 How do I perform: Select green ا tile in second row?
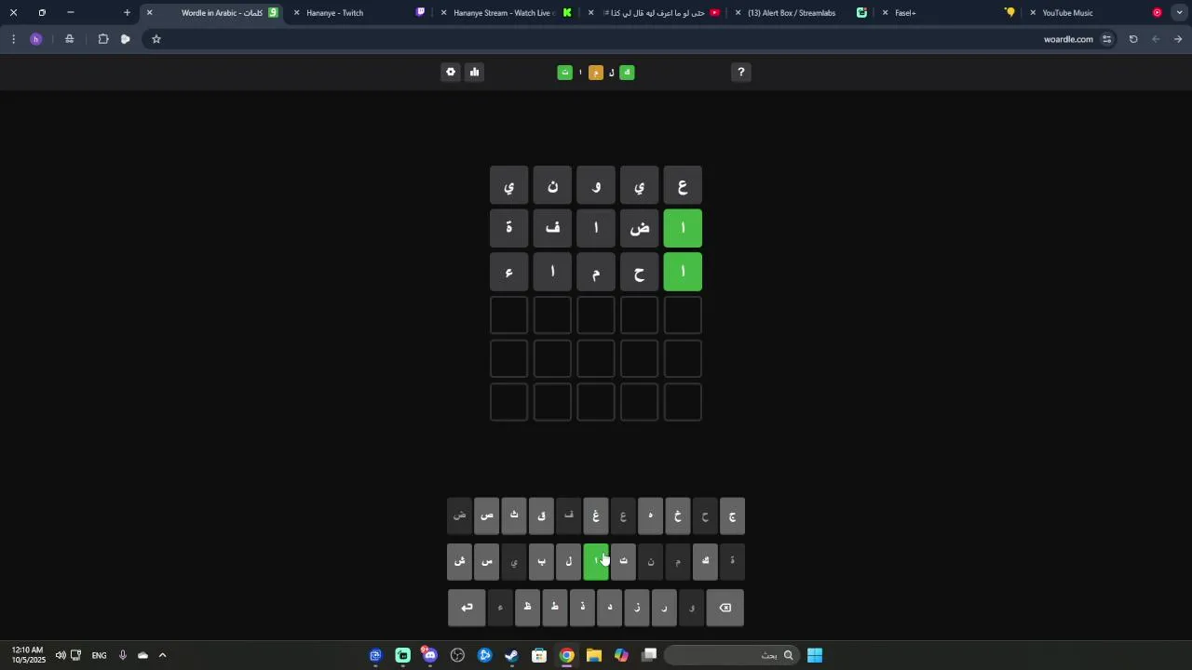click(x=683, y=229)
